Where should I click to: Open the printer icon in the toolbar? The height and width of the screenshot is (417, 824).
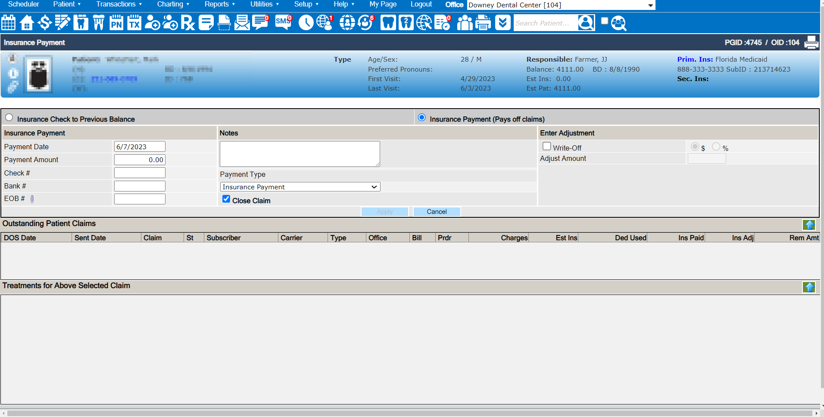(x=483, y=22)
